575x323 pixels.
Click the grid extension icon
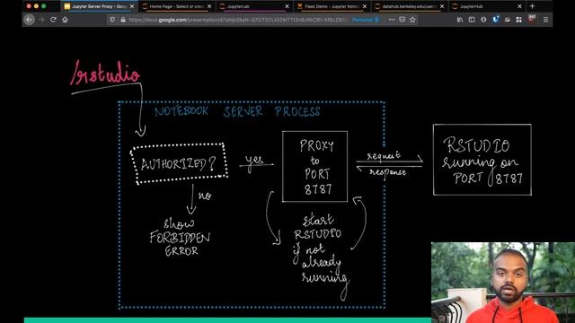(x=519, y=20)
